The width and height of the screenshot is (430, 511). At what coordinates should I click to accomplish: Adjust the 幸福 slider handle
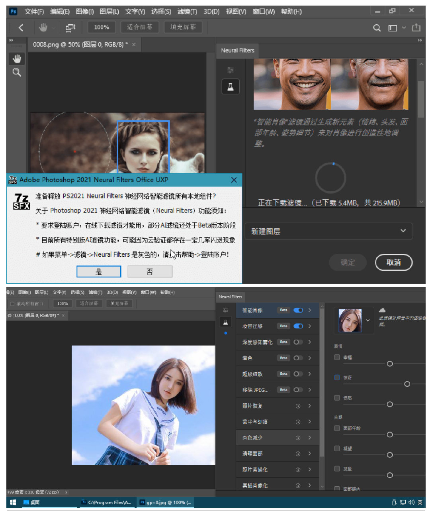coord(390,364)
